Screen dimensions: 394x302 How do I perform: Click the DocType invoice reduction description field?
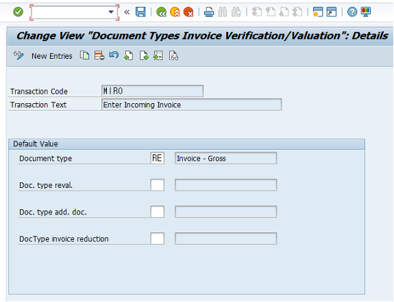[x=225, y=238]
